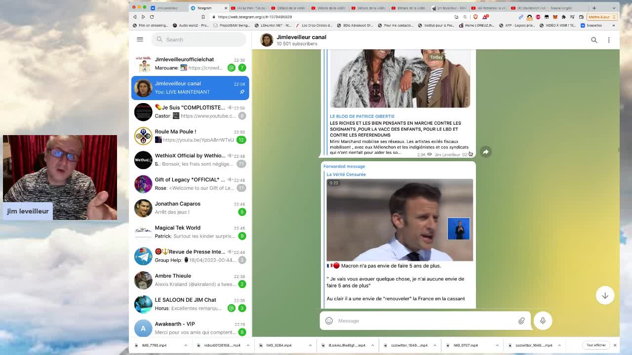Click browser forward button
This screenshot has width=632, height=355.
point(143,17)
